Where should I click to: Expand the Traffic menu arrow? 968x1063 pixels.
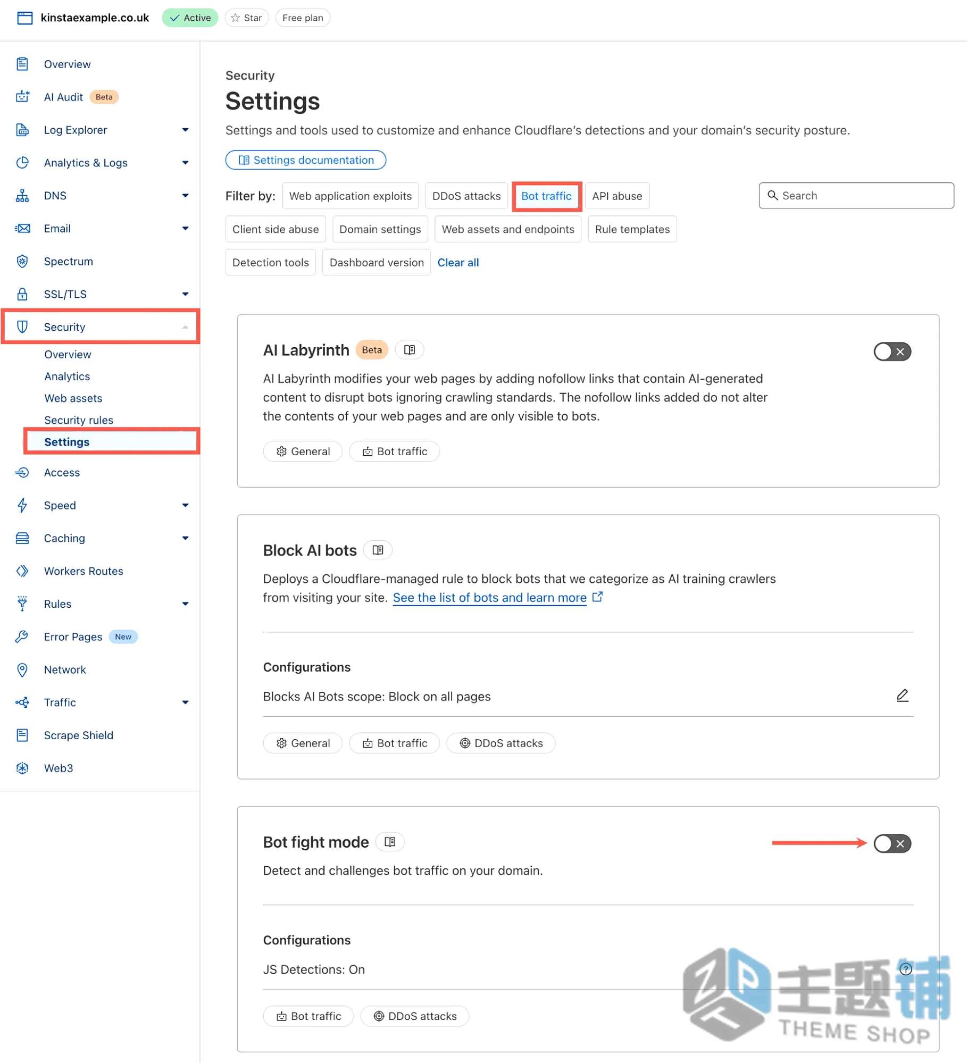[185, 703]
